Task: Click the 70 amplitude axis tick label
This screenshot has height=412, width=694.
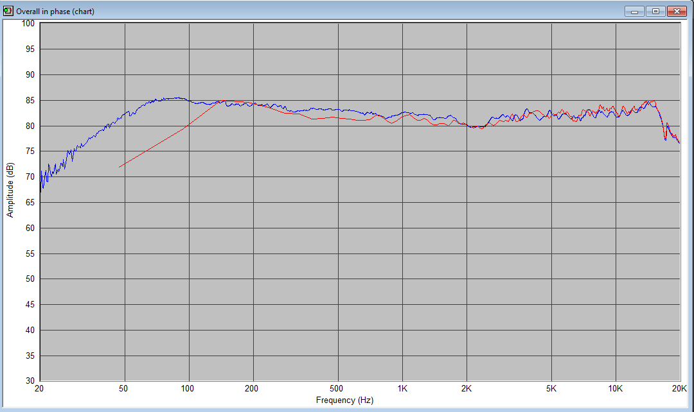Action: tap(30, 177)
